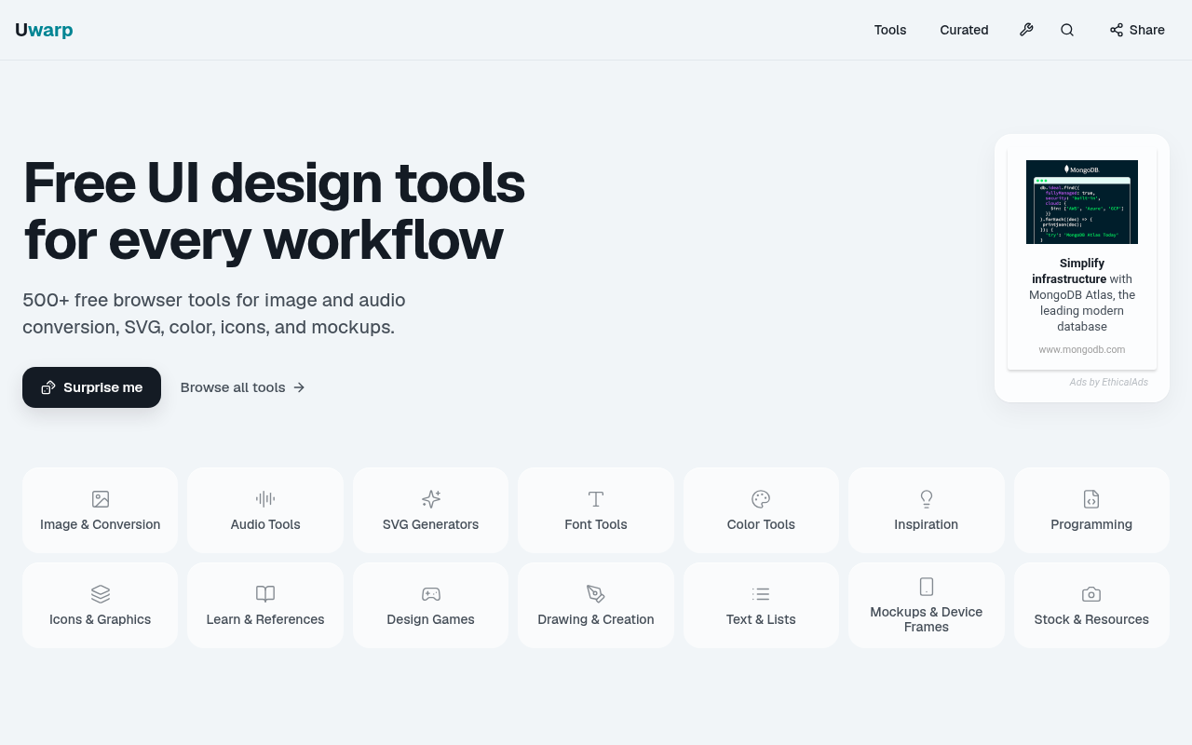Open the Text & Lists category
Viewport: 1192px width, 745px height.
761,605
